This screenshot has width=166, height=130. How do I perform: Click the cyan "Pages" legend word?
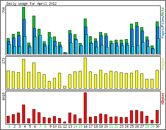point(163,33)
